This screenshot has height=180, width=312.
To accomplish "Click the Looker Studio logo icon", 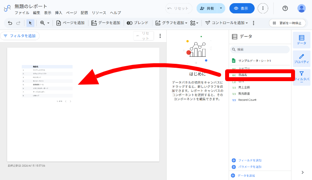I will click(x=7, y=8).
